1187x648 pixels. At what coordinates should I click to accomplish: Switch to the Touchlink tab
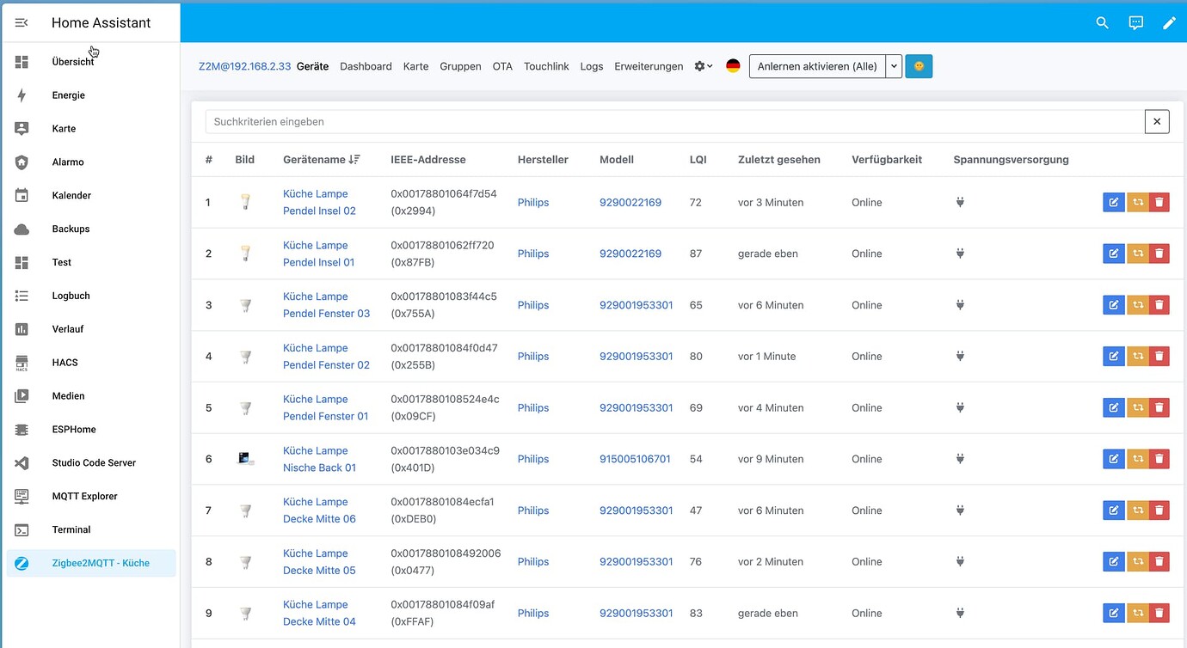(546, 66)
